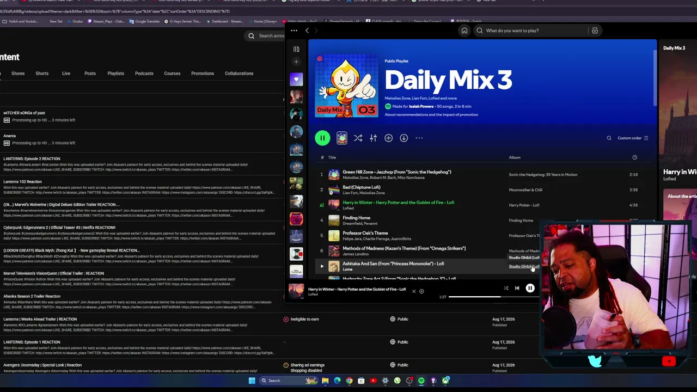Open Liked Songs from Spotify sidebar
697x392 pixels.
click(296, 79)
